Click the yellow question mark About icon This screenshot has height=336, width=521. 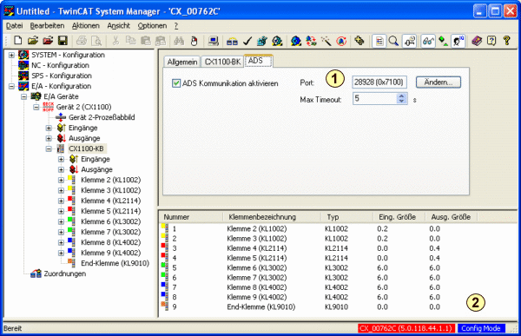507,41
